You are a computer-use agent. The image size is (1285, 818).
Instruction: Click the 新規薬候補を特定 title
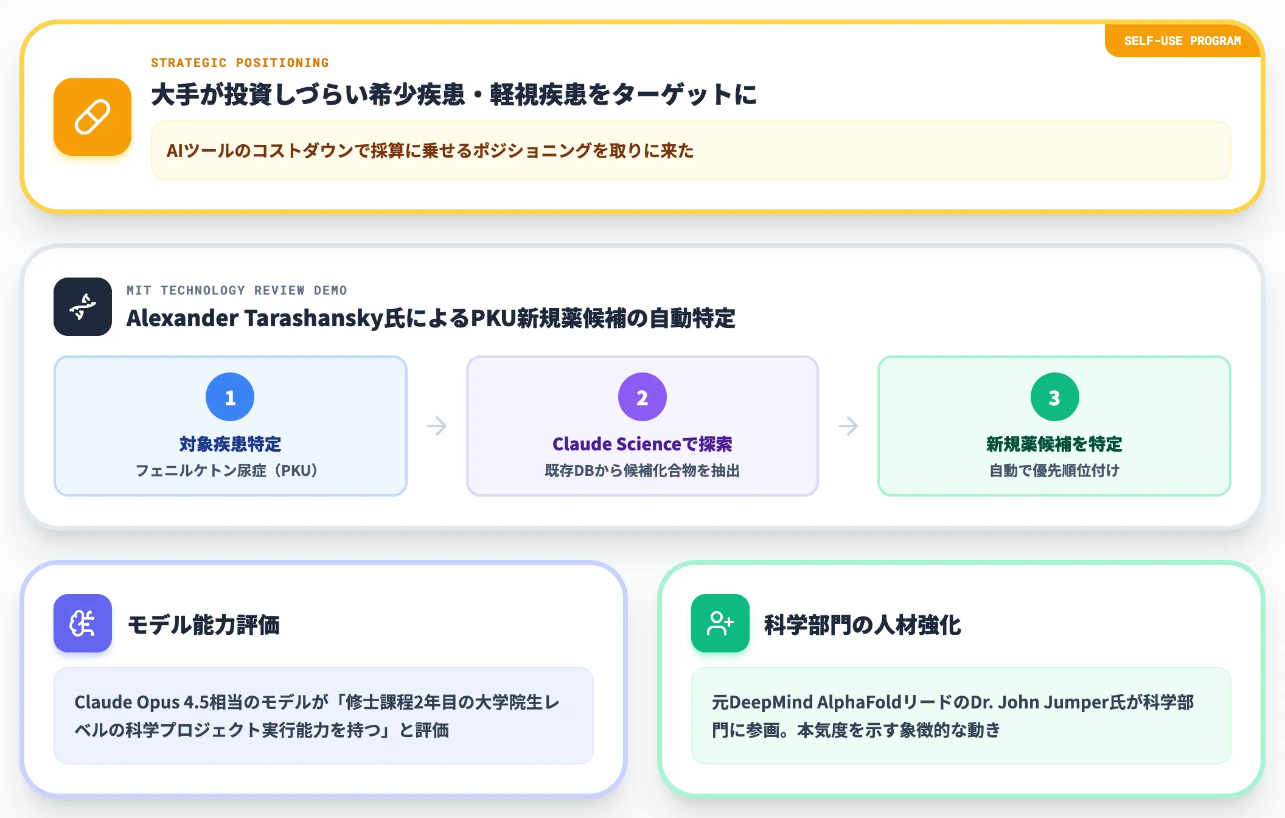pos(1054,444)
